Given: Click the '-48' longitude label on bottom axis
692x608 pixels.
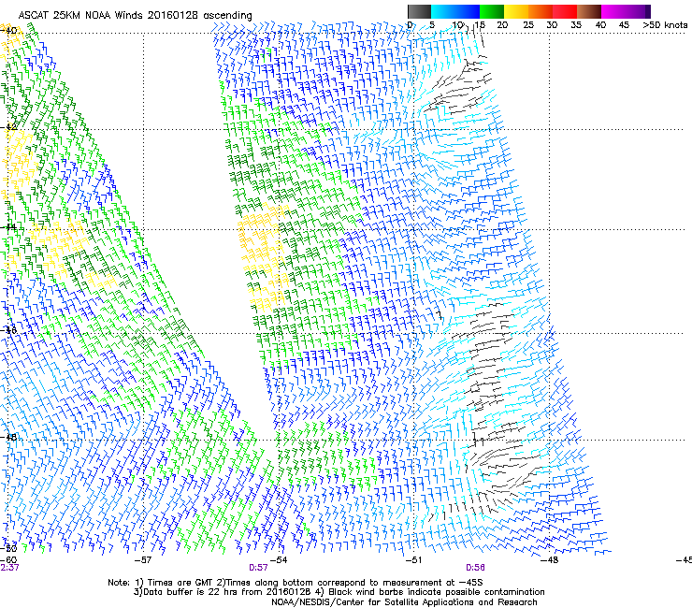Looking at the screenshot, I should coord(550,560).
